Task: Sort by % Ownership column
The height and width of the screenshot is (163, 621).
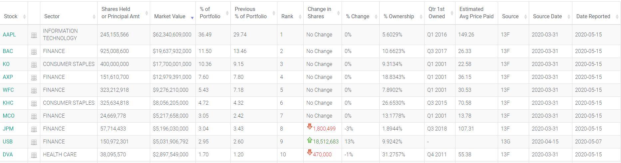Action: [x=399, y=16]
